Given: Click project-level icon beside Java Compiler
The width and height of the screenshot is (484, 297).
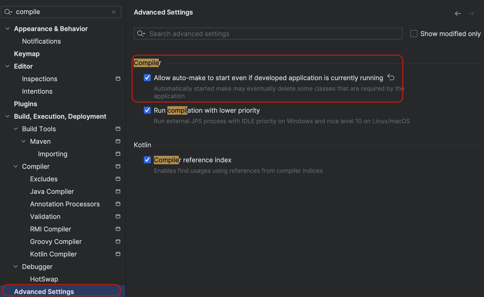Looking at the screenshot, I should [118, 191].
